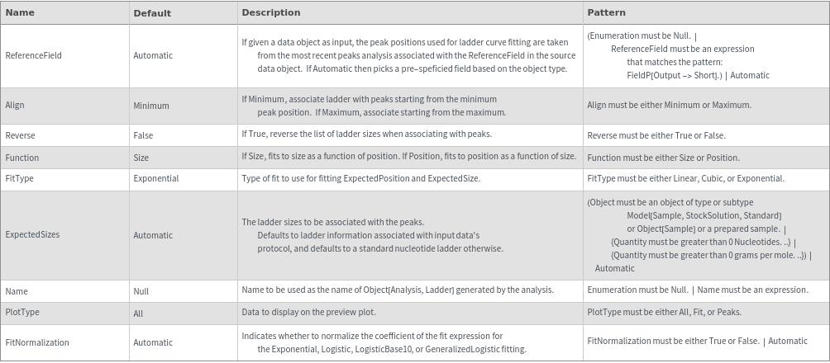The width and height of the screenshot is (830, 363).
Task: Select the Function option name cell
Action: click(22, 158)
